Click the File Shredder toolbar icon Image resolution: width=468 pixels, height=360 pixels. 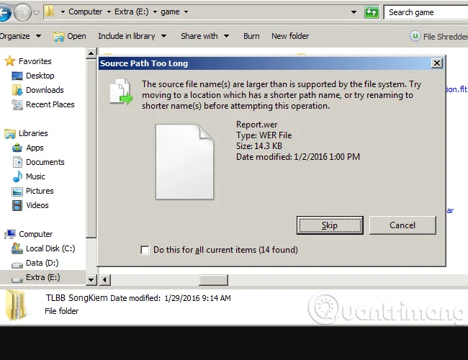(x=415, y=36)
